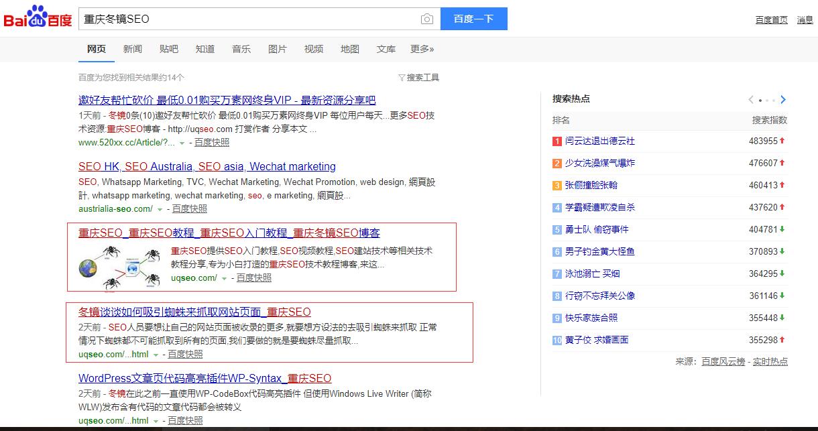
Task: Switch to the 图片 tab
Action: point(278,49)
